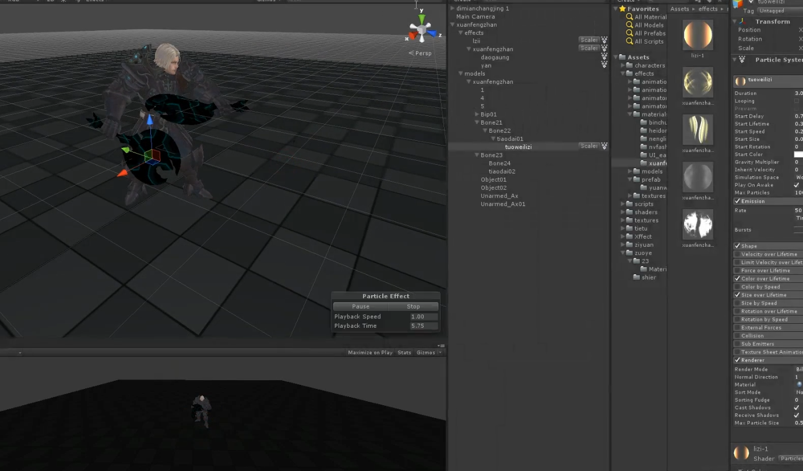803x471 pixels.
Task: Open the characters folder in Assets
Action: pyautogui.click(x=646, y=65)
